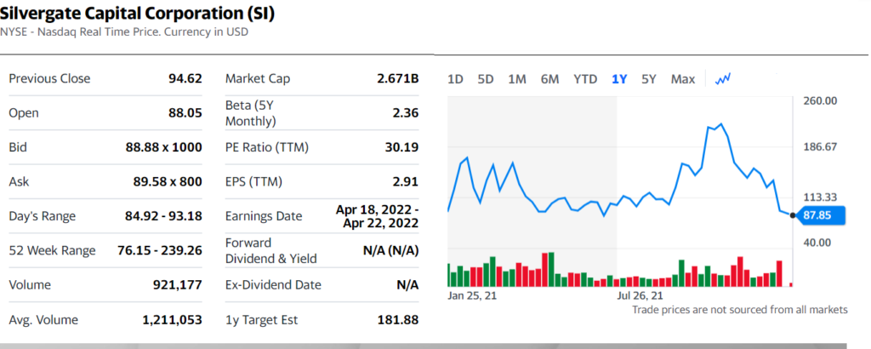Click the Avg. Volume label
871x349 pixels.
[x=43, y=319]
